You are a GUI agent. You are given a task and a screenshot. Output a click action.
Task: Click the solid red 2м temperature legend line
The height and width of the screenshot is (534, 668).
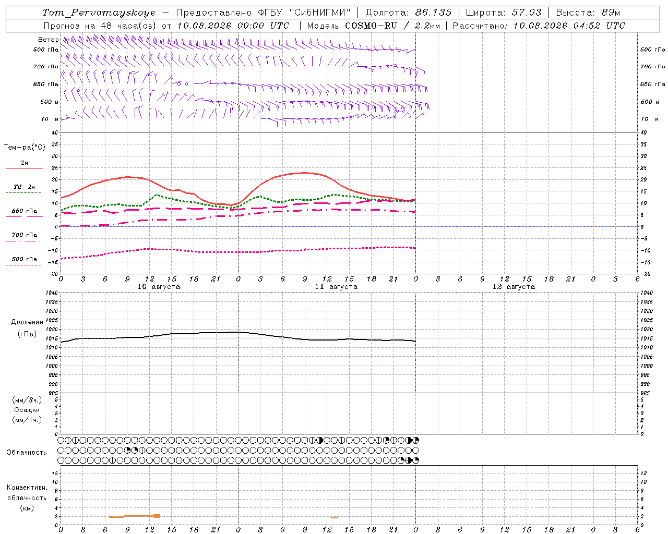tap(24, 169)
